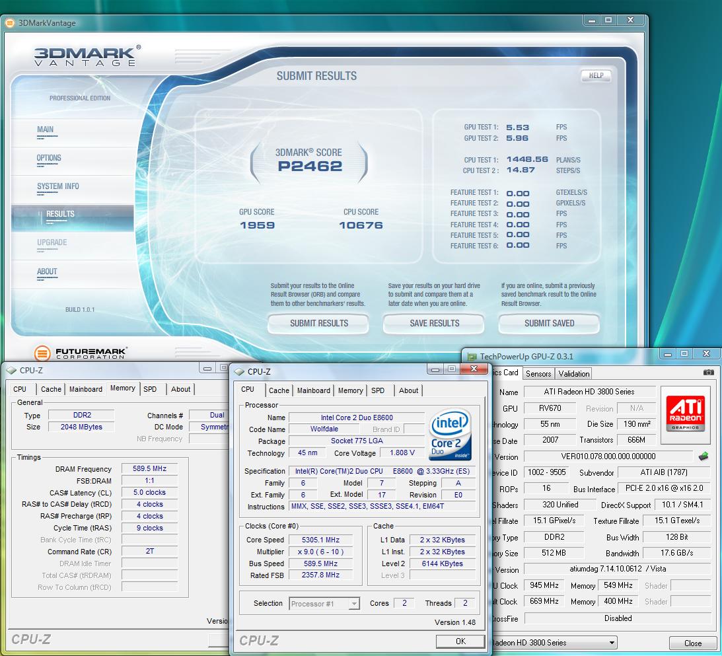Click the front CPU-Z title bar icon
Screen dimensions: 722x656
click(x=239, y=371)
